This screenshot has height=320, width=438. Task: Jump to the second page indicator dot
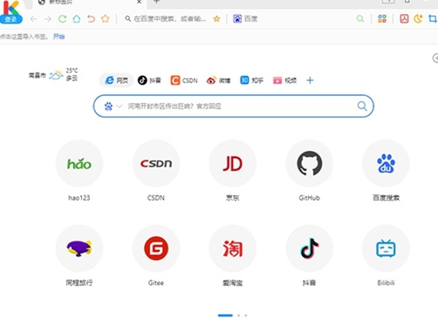pyautogui.click(x=239, y=316)
